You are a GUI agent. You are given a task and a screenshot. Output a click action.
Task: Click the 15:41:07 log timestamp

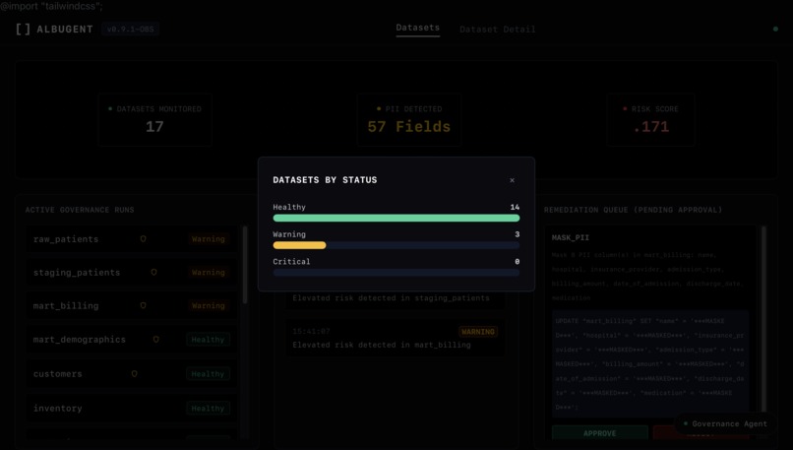click(x=311, y=332)
